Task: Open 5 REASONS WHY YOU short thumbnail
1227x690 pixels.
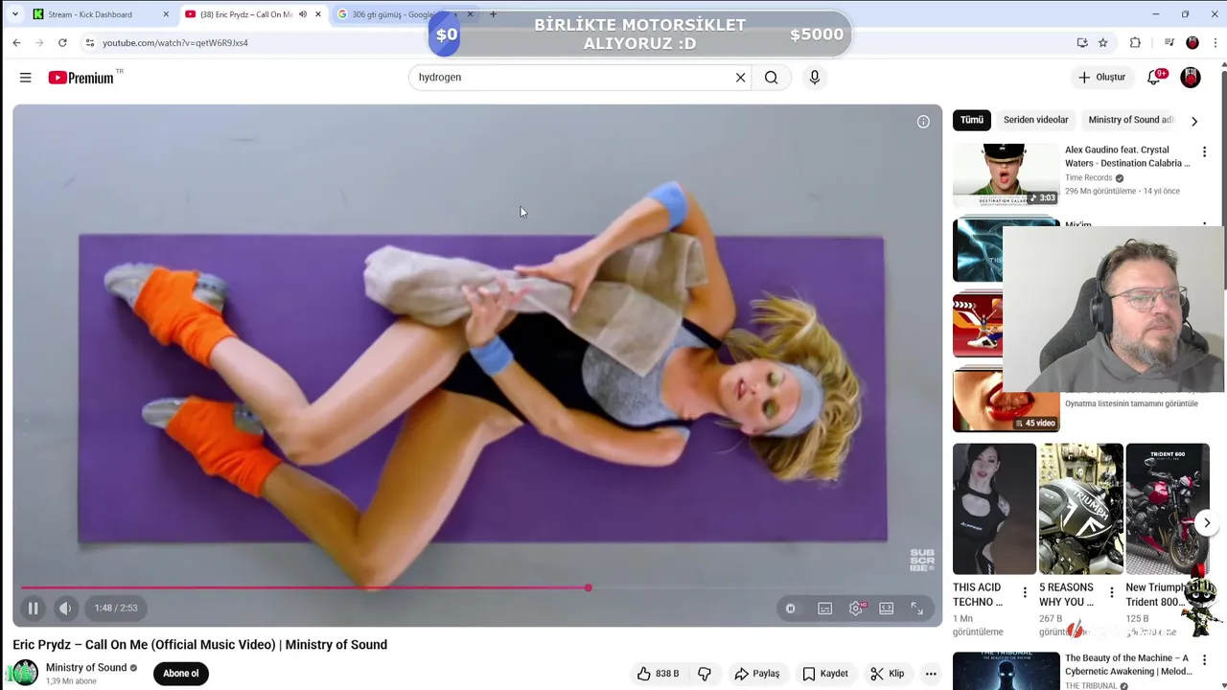Action: point(1081,508)
